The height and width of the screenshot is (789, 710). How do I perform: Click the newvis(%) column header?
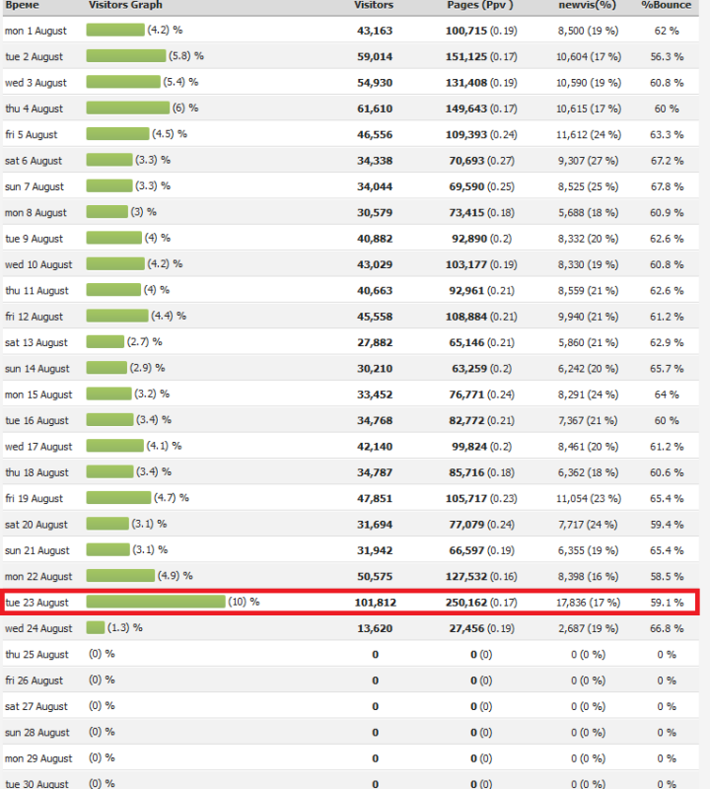(x=587, y=5)
